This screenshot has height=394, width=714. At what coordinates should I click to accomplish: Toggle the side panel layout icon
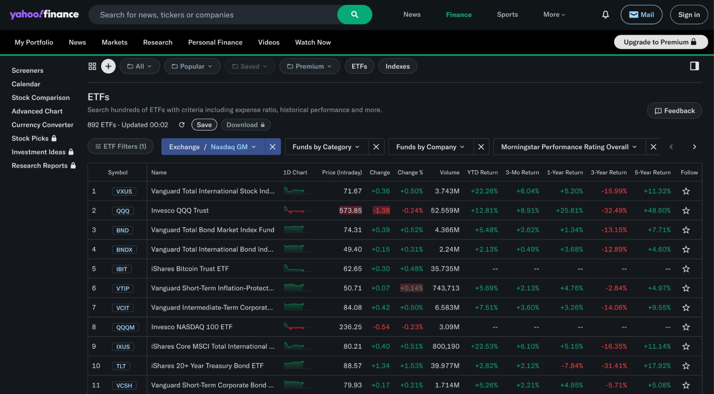coord(694,66)
